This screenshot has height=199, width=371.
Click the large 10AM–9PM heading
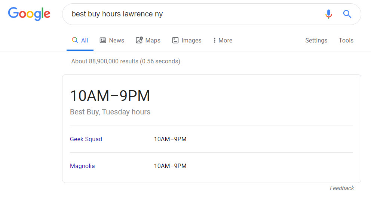click(110, 96)
